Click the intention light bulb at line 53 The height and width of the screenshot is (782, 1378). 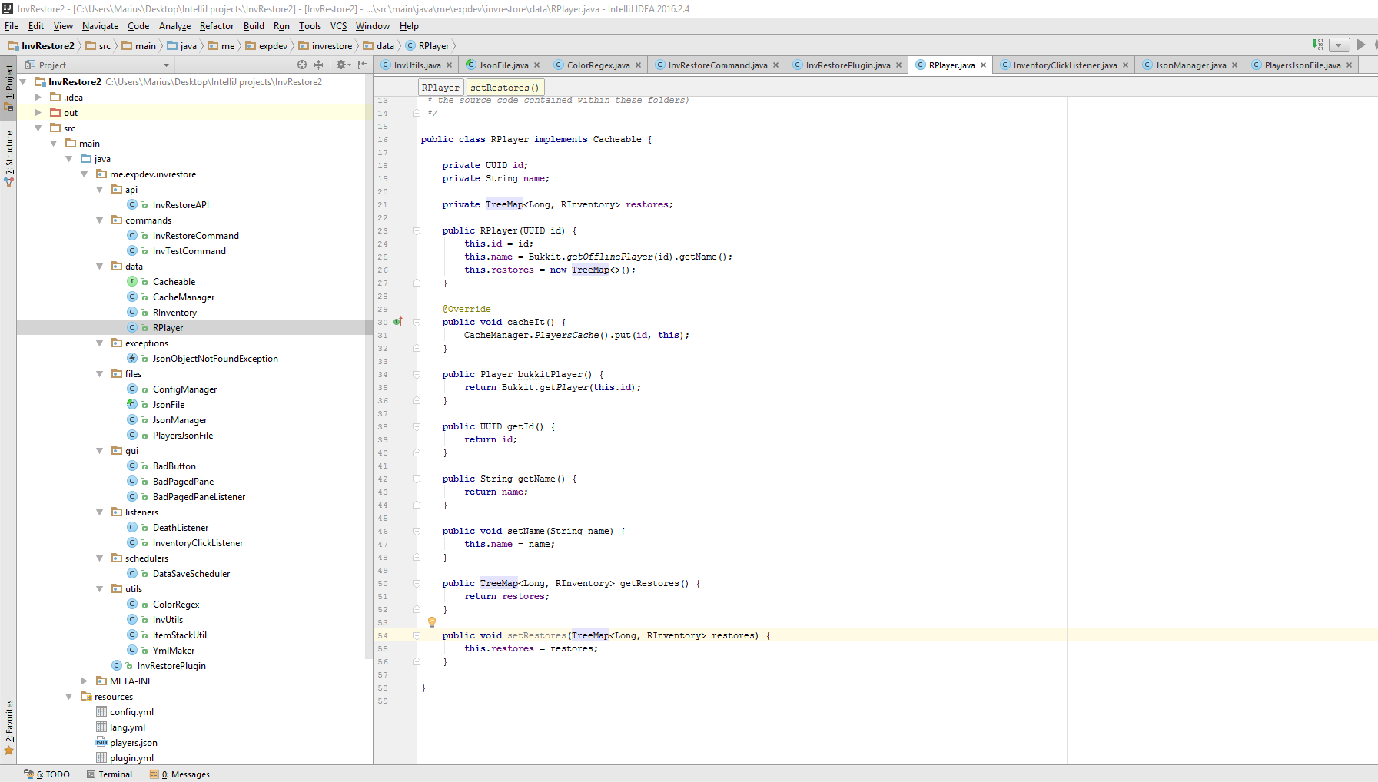pos(432,622)
